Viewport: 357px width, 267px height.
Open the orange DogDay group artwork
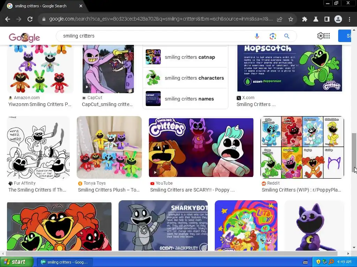point(59,226)
